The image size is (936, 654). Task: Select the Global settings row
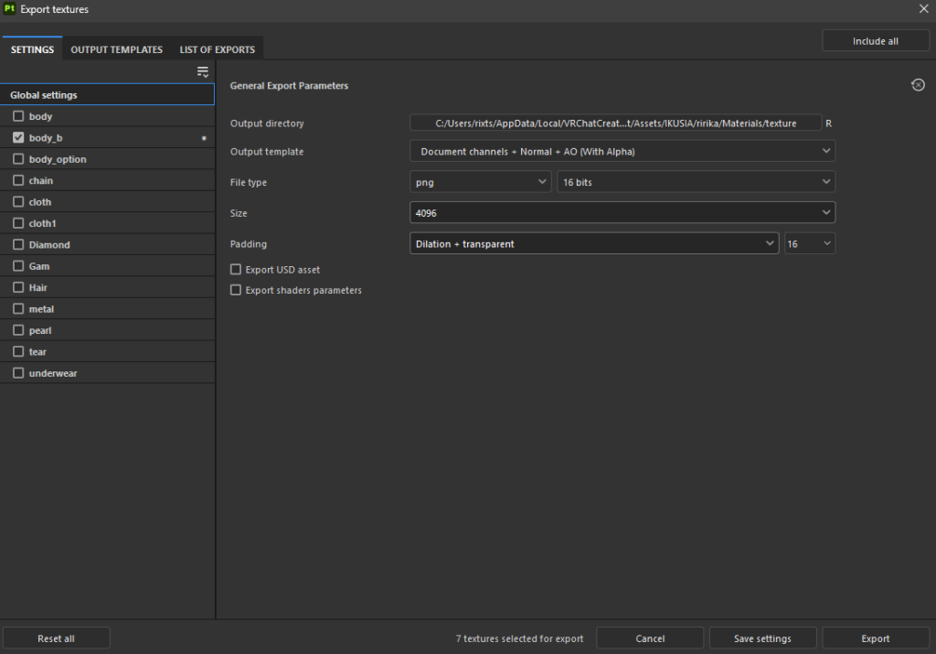click(x=108, y=94)
